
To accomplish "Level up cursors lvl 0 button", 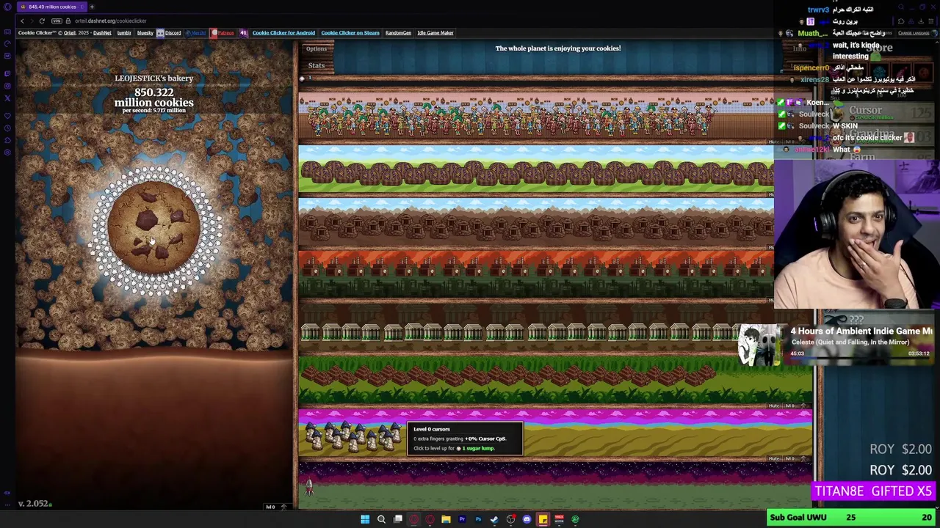I will pyautogui.click(x=278, y=507).
